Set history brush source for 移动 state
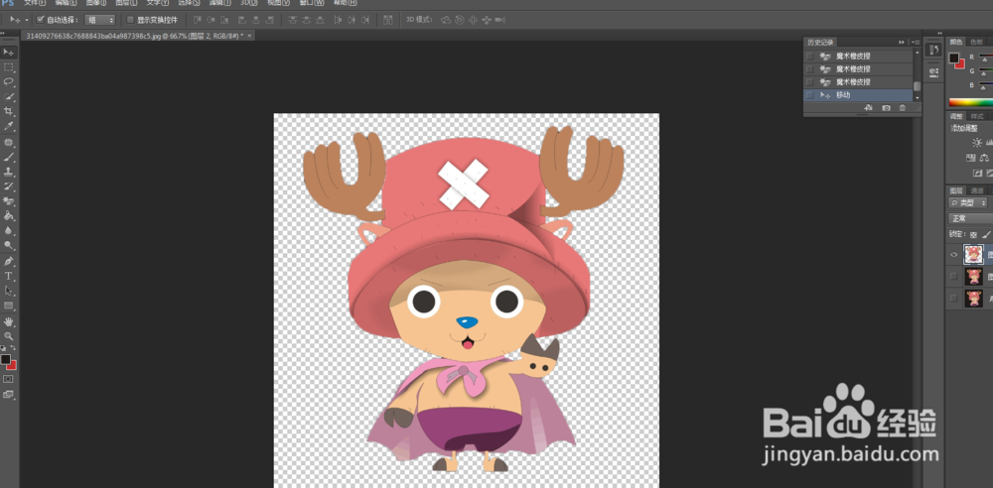 809,95
